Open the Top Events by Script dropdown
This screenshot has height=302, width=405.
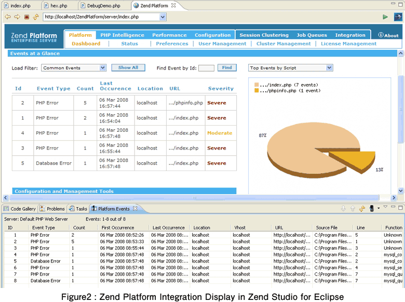pos(329,67)
